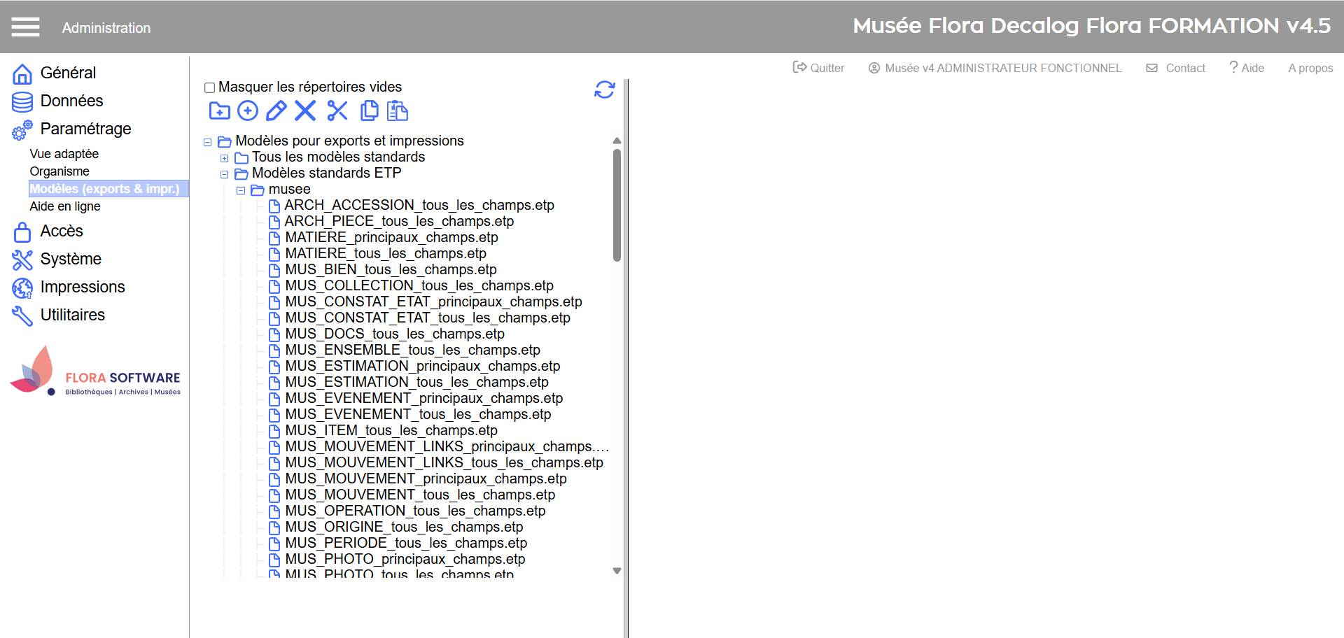The image size is (1344, 638).
Task: Click the delete X icon
Action: pyautogui.click(x=305, y=111)
